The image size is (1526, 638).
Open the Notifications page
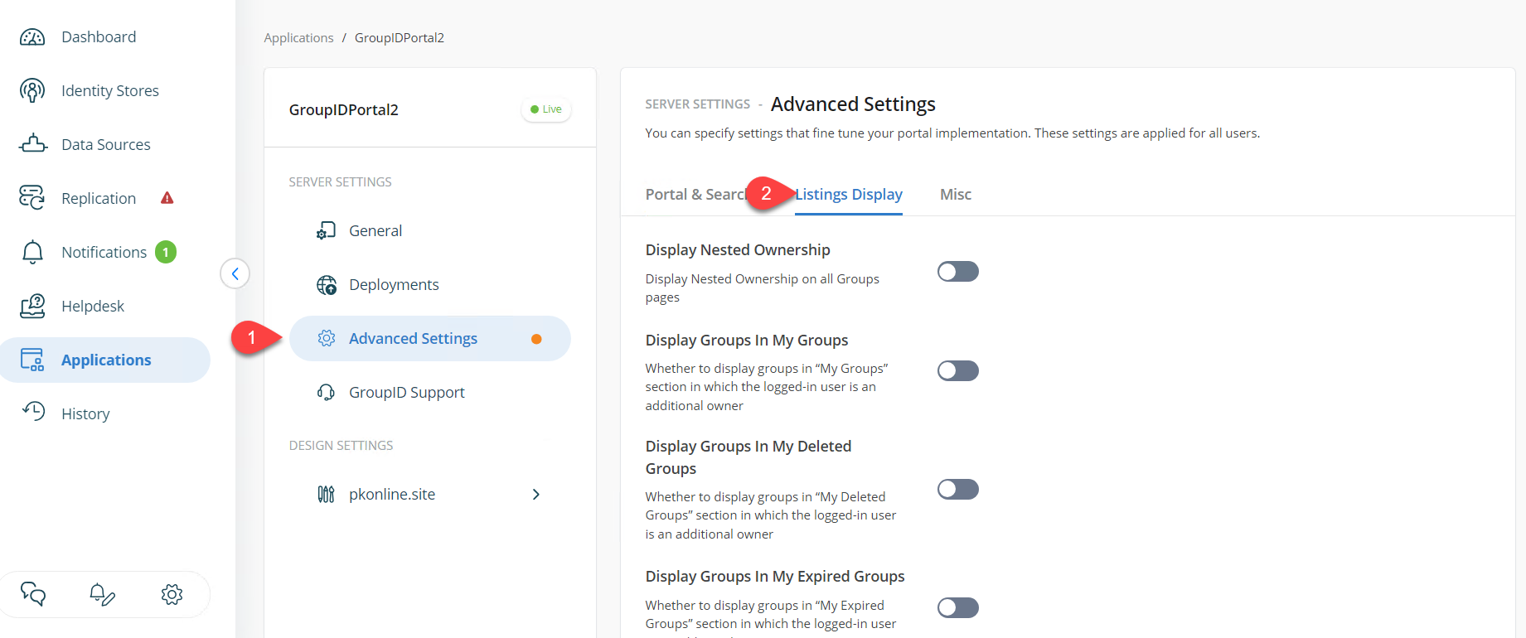[x=104, y=252]
